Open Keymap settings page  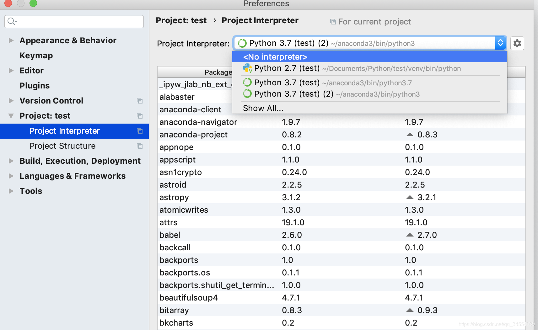coord(36,56)
